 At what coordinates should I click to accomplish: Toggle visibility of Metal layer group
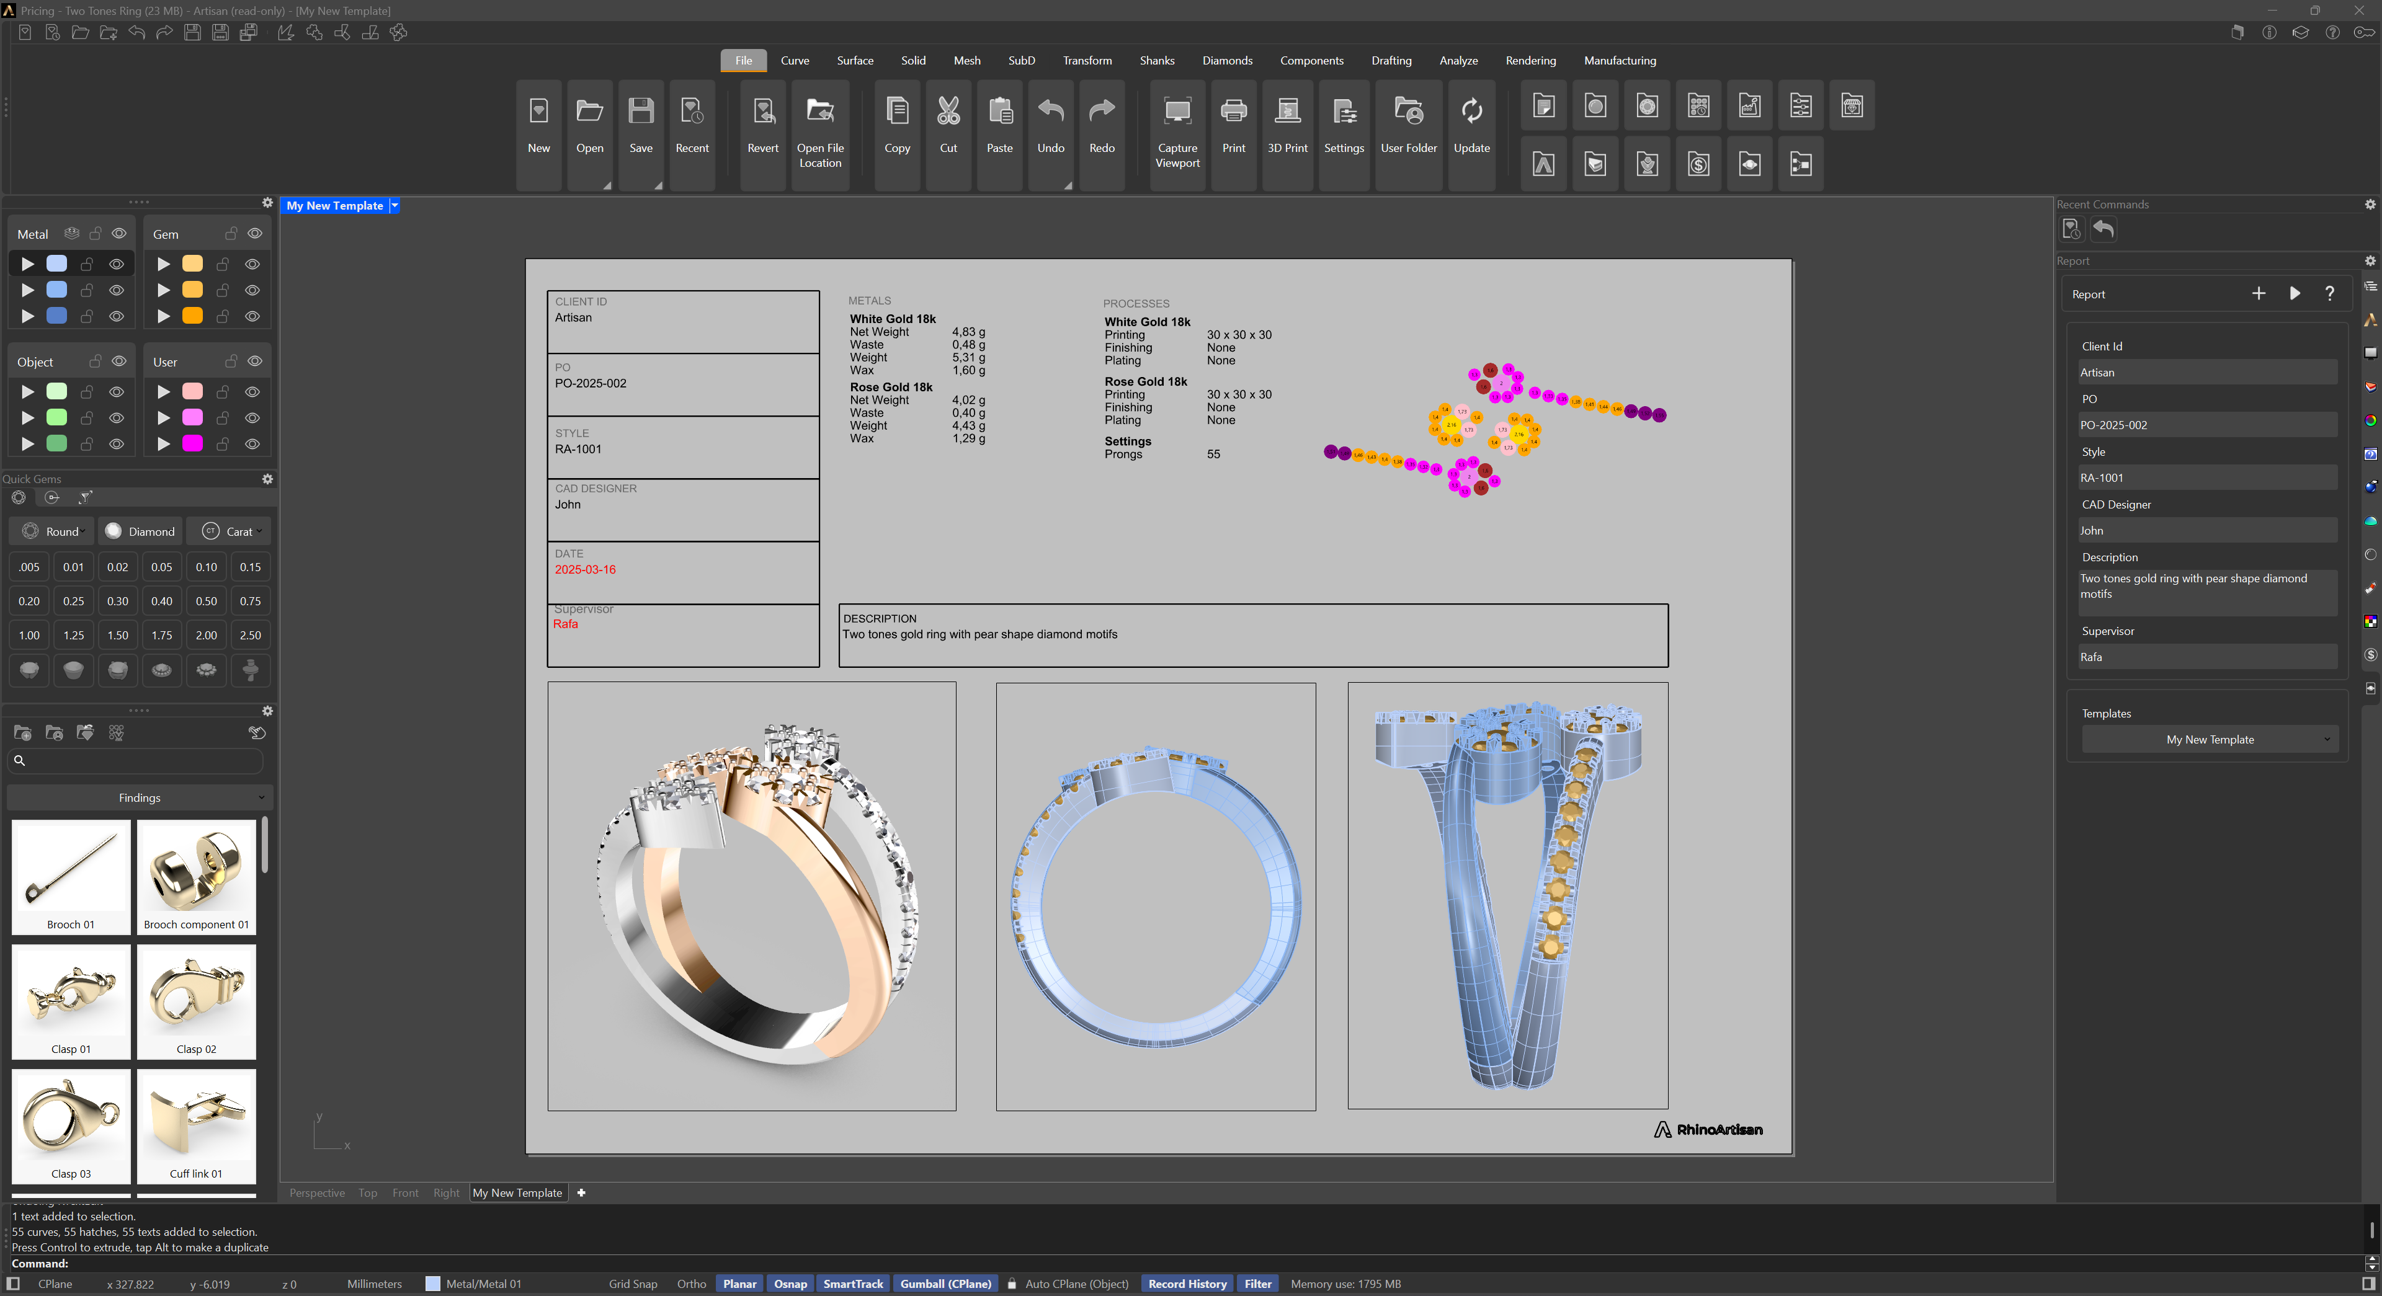119,234
